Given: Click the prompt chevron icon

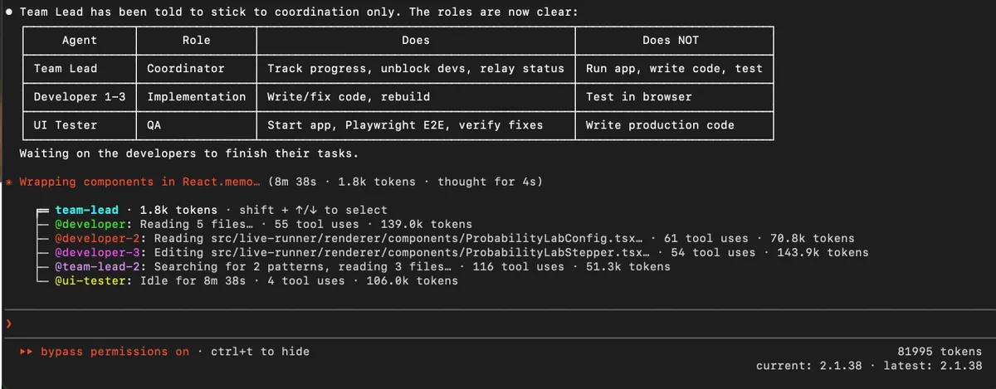Looking at the screenshot, I should coord(9,323).
